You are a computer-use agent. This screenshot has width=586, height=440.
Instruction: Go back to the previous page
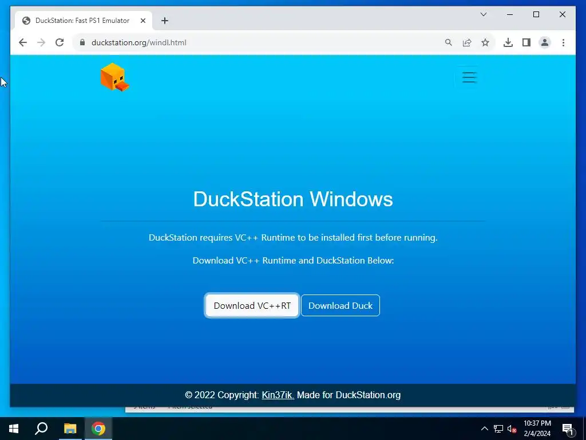coord(23,42)
